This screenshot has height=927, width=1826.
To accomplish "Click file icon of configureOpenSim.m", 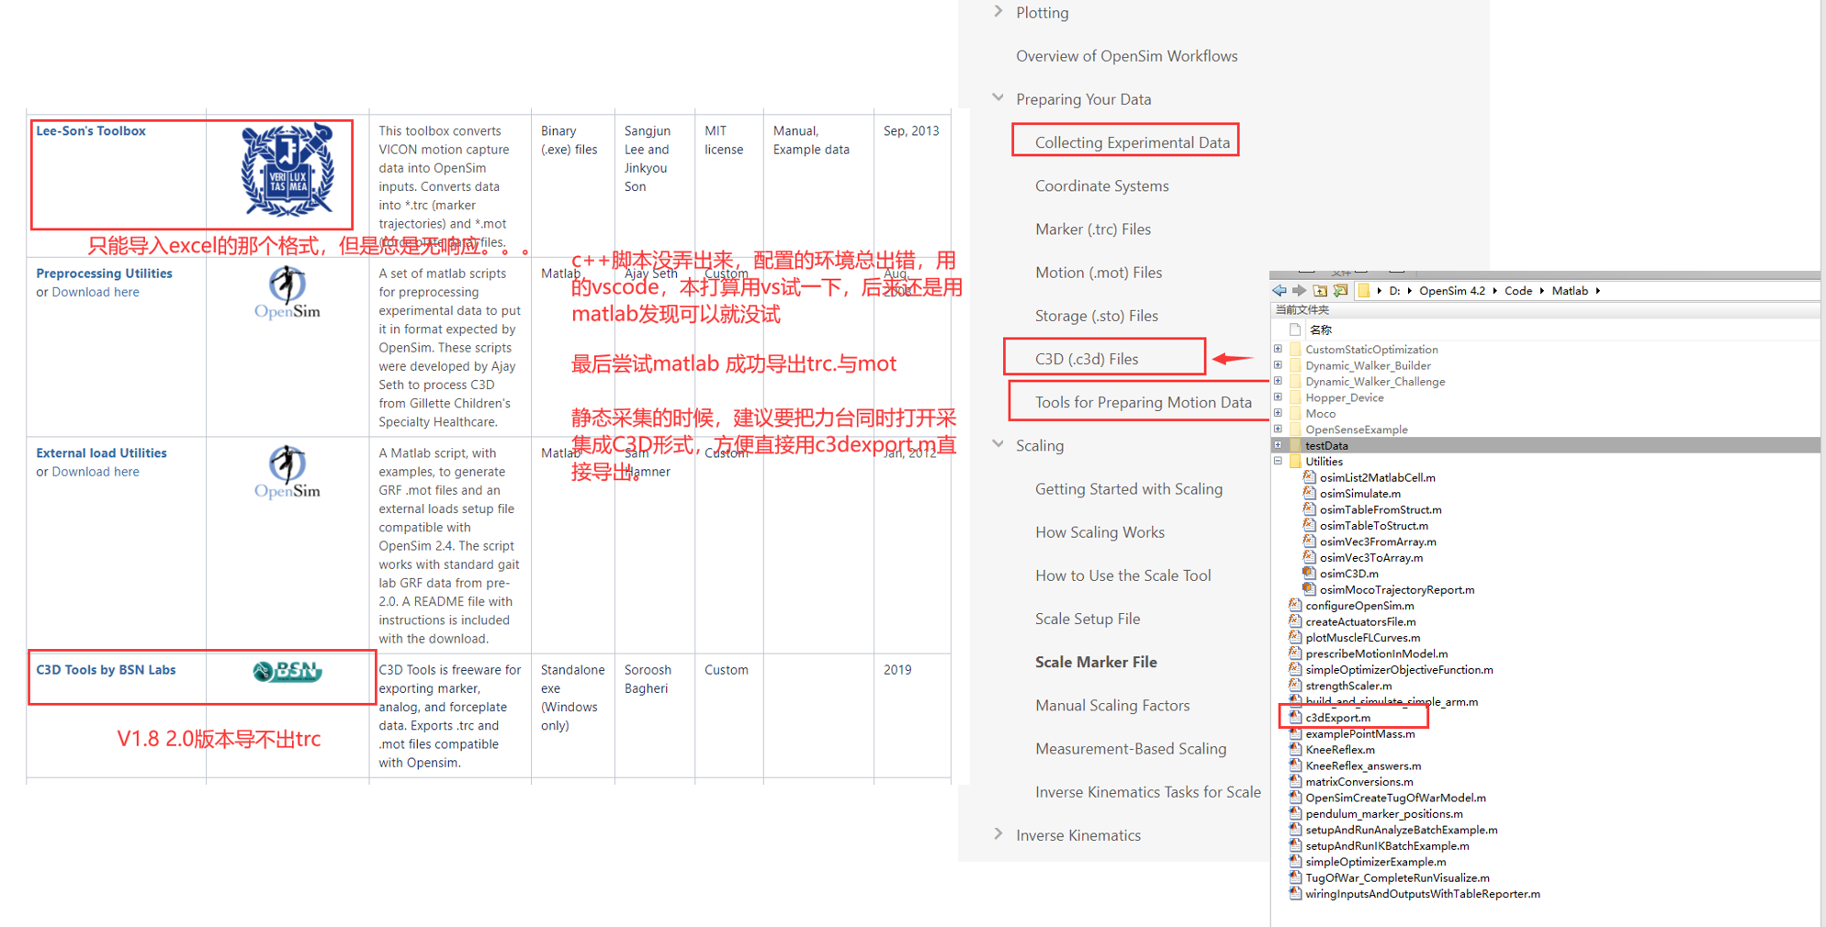I will coord(1295,605).
